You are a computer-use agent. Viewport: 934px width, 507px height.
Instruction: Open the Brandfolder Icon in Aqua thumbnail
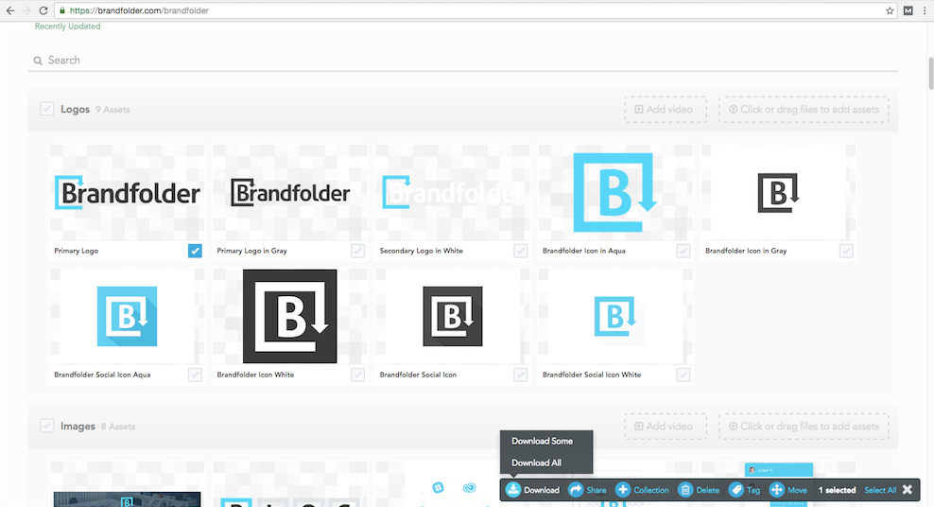(x=615, y=192)
